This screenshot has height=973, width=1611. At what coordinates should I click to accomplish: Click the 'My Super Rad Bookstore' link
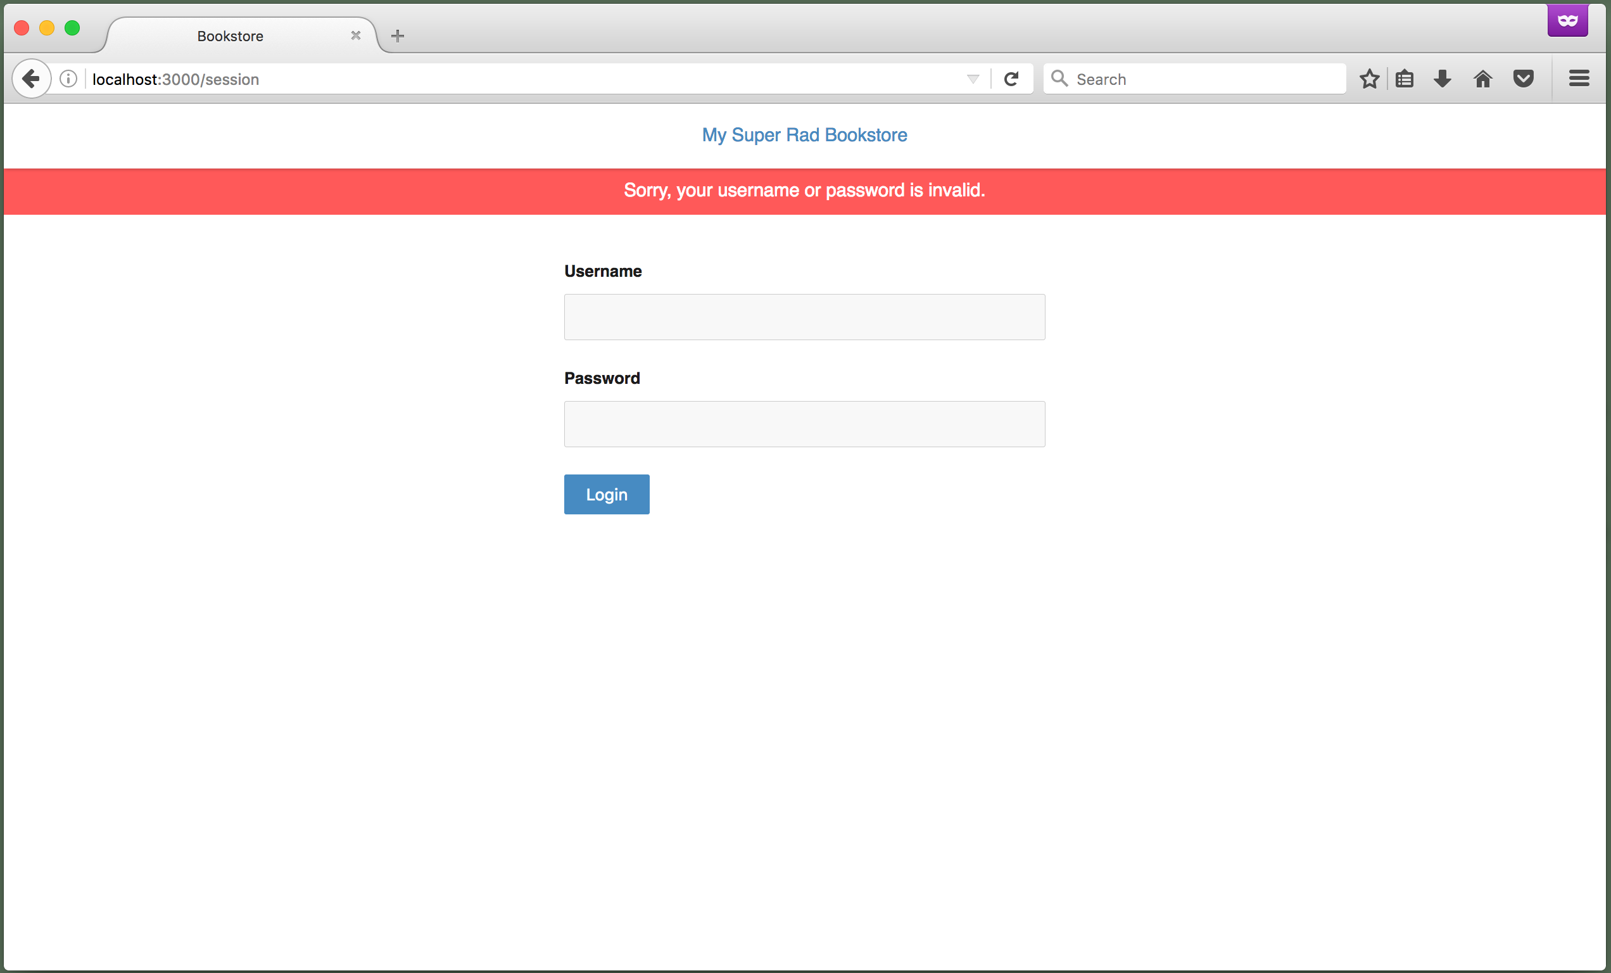click(x=805, y=135)
